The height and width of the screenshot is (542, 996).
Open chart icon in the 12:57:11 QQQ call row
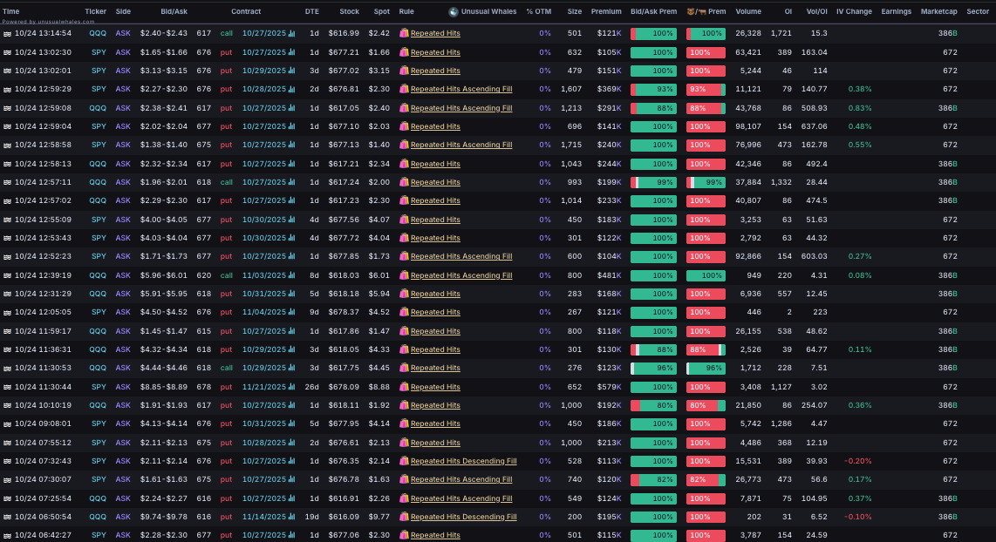291,182
